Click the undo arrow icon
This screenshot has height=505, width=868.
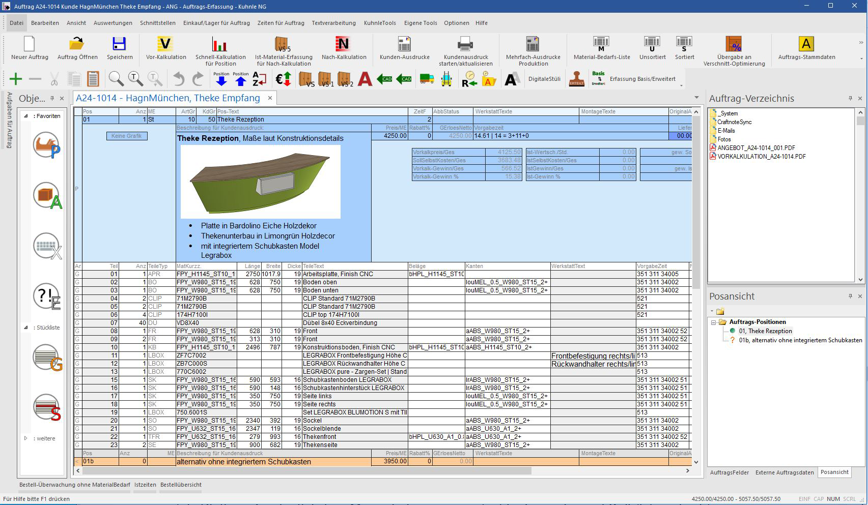[179, 79]
